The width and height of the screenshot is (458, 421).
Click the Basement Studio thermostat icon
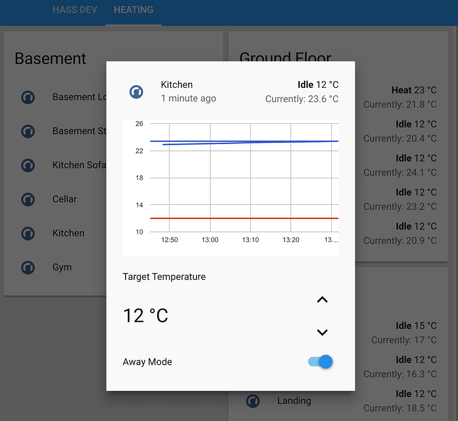(x=28, y=131)
